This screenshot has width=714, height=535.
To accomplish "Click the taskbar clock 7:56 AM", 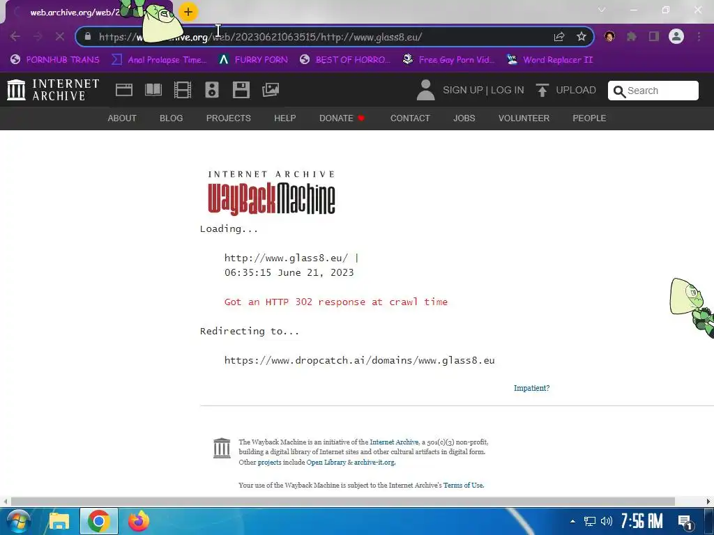I will tap(641, 521).
